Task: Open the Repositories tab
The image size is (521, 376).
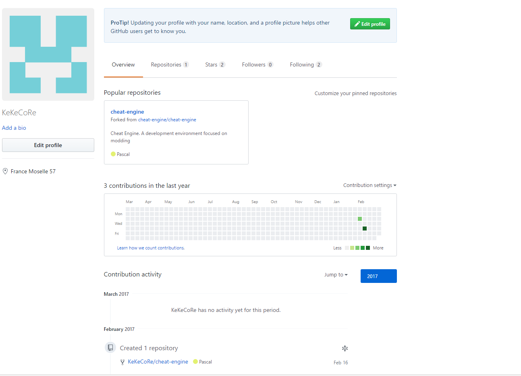Action: (x=170, y=64)
